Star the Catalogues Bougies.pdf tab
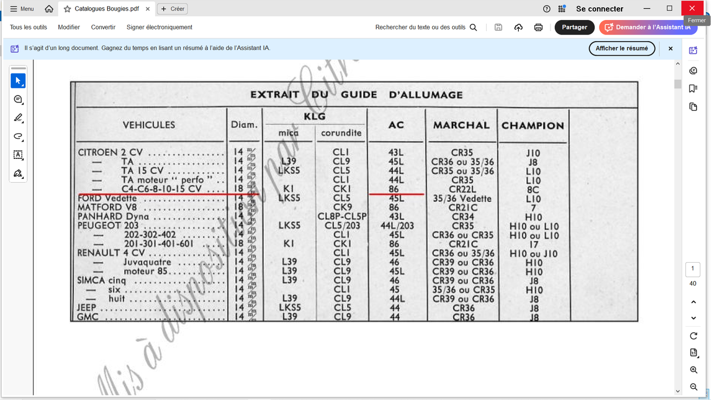Image resolution: width=711 pixels, height=400 pixels. click(67, 9)
